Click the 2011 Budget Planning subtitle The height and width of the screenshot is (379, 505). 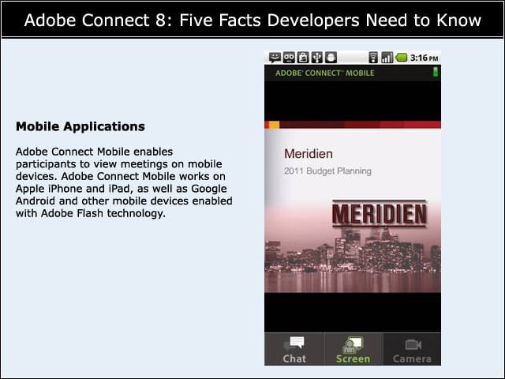point(327,171)
